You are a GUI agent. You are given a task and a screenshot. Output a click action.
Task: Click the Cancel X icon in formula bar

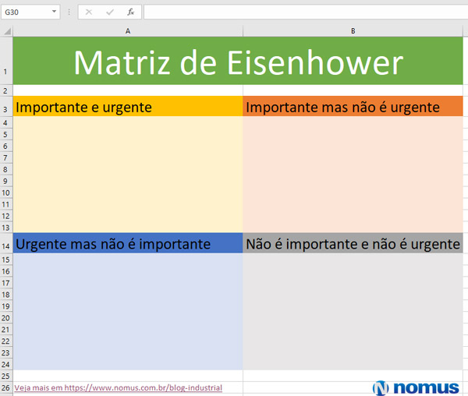[89, 12]
